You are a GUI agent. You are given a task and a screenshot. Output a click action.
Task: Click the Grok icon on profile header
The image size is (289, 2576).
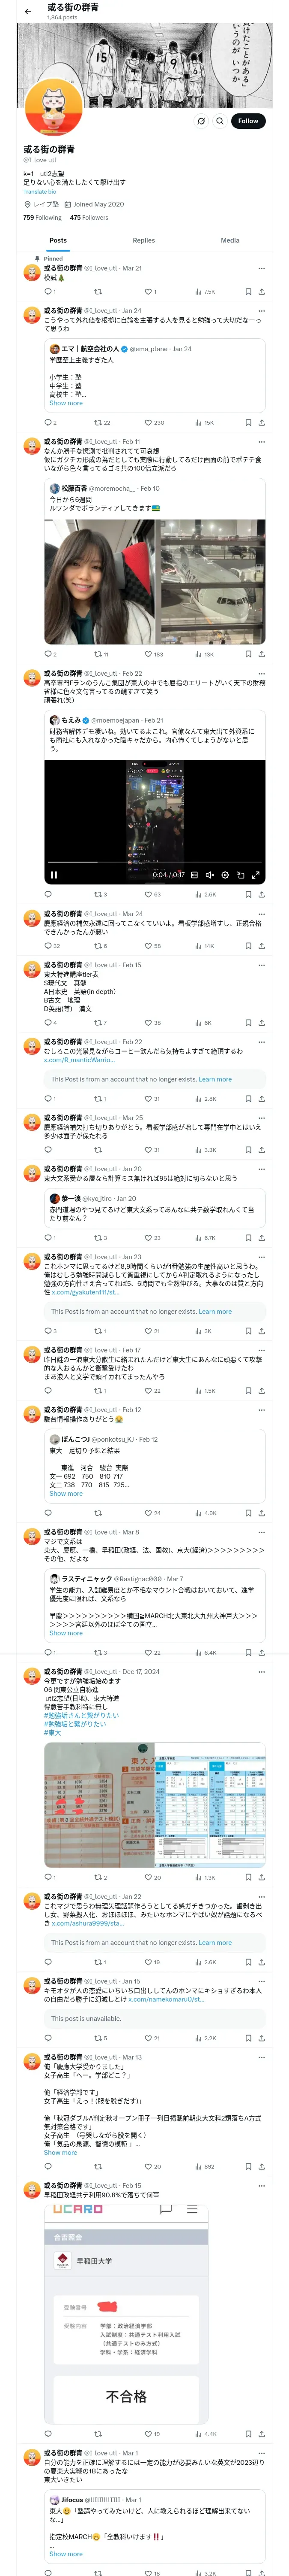pos(201,121)
